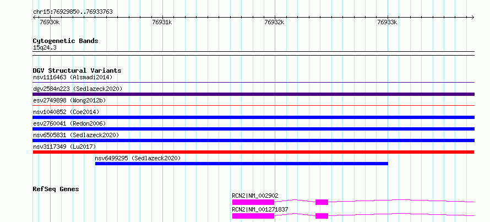Click the 76931k ruler tick label

click(162, 22)
